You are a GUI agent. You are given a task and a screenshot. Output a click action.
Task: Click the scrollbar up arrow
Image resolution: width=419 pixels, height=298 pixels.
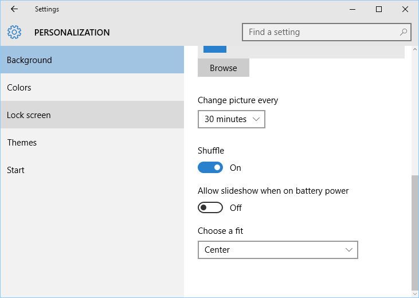pos(415,49)
